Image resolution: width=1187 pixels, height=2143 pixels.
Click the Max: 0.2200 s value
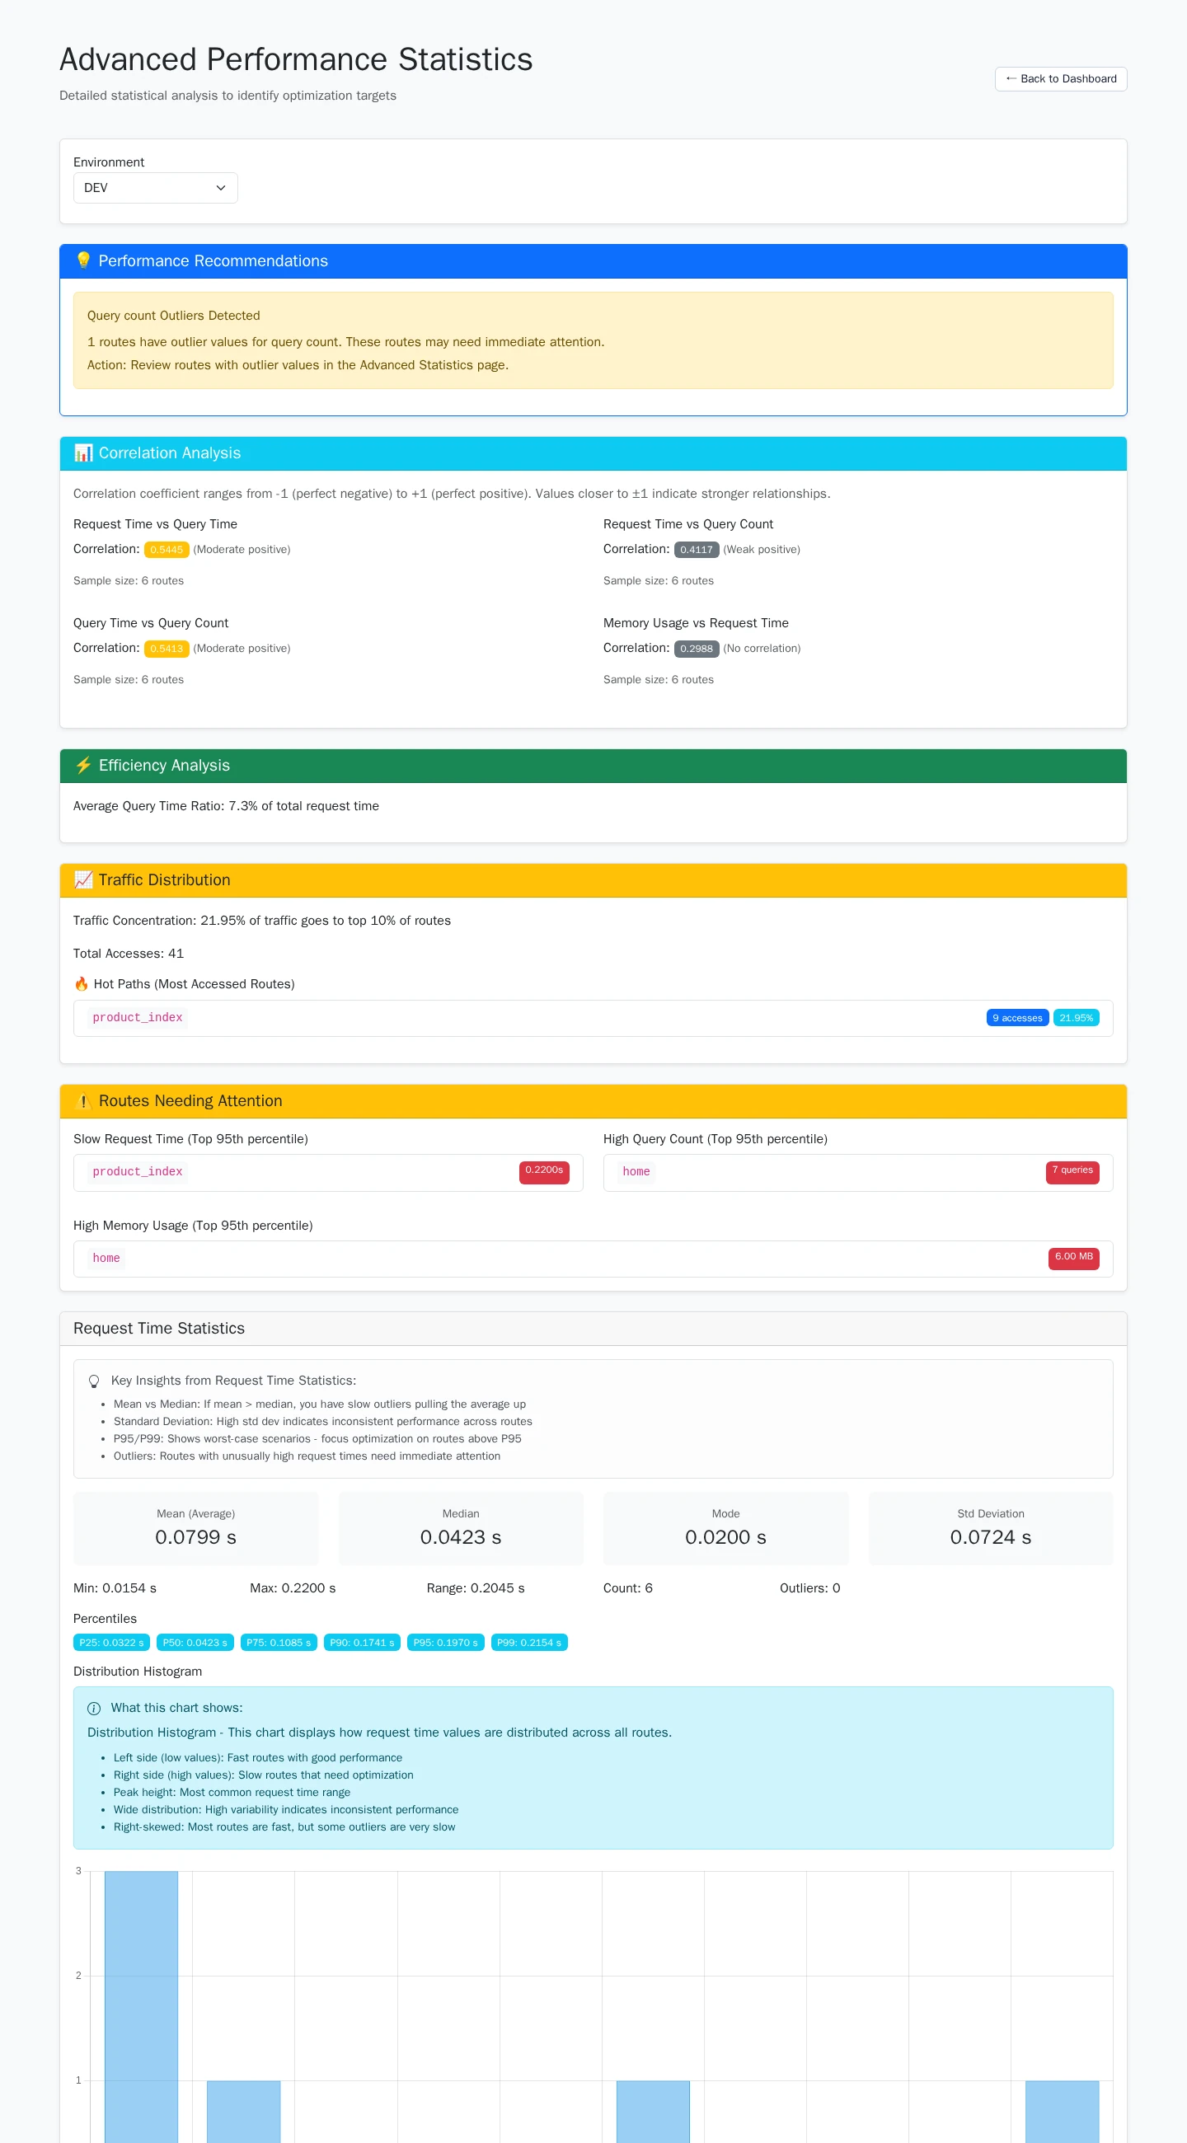point(293,1588)
